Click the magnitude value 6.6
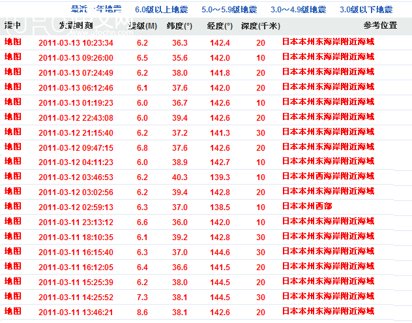 pos(142,223)
